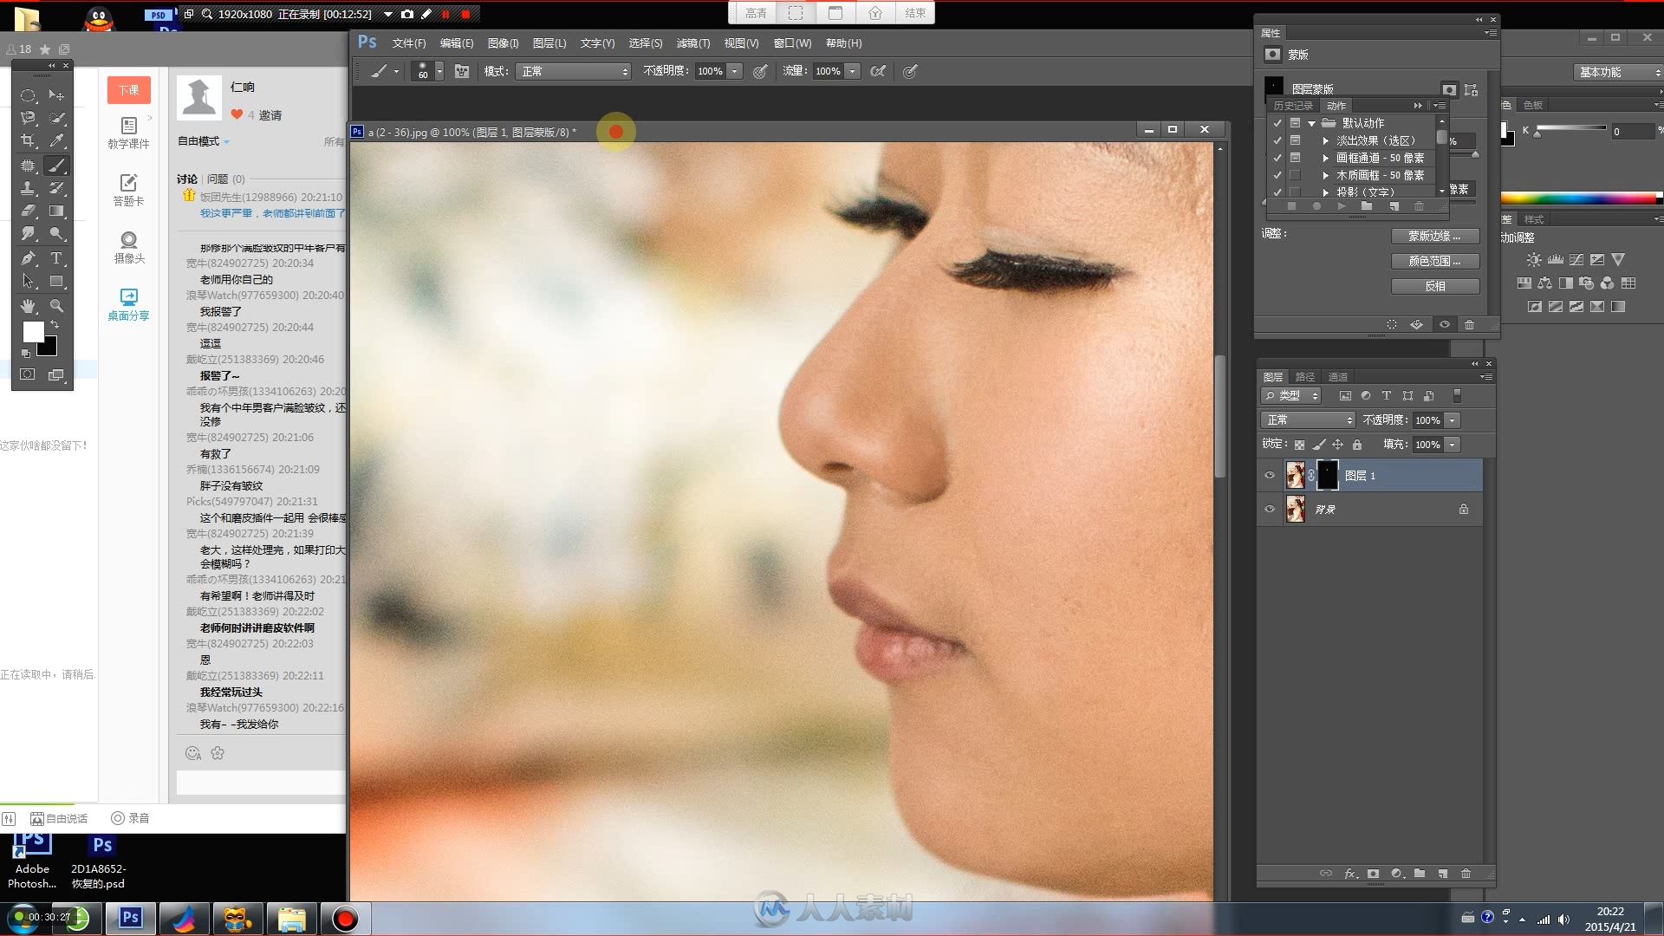Open layer 填充 fill dropdown
The width and height of the screenshot is (1664, 936).
(x=1453, y=445)
